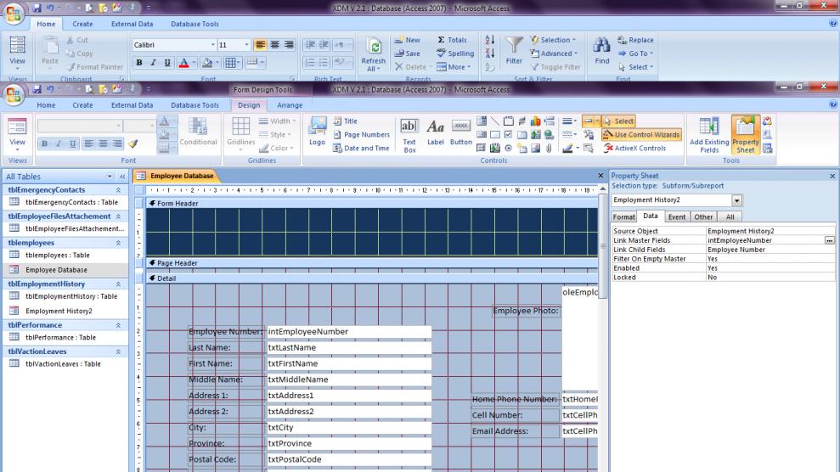The height and width of the screenshot is (472, 840).
Task: Toggle Center alignment in the back window ribbon
Action: (x=274, y=45)
